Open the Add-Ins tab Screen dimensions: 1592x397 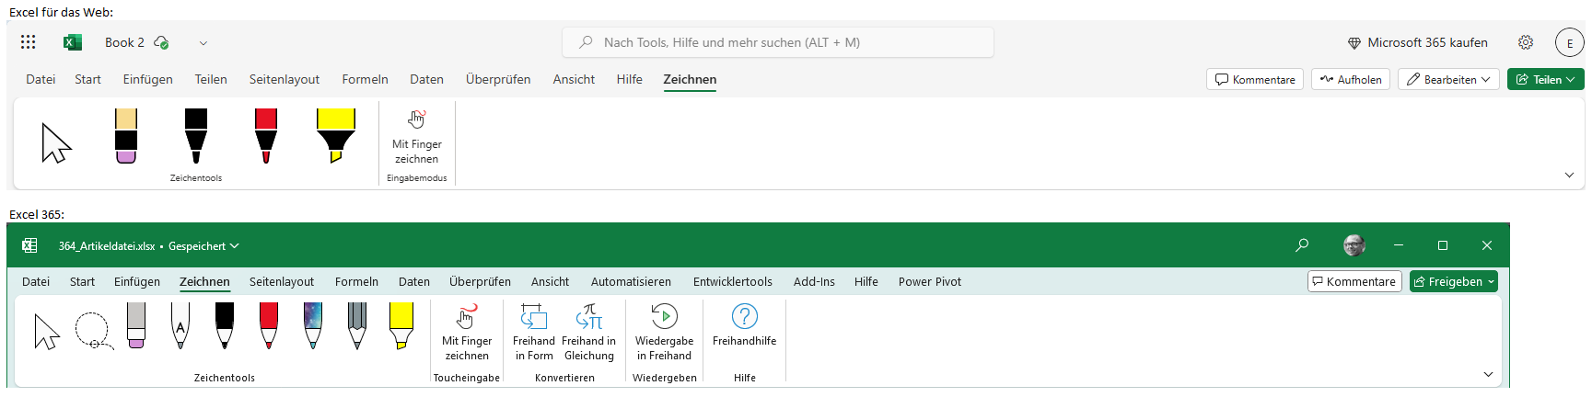814,281
